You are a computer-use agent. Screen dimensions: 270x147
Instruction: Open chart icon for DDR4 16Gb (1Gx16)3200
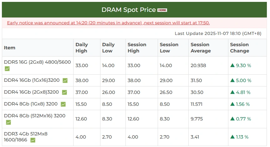[65, 81]
